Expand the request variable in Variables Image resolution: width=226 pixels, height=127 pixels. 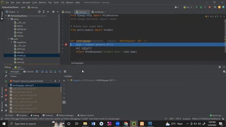[x=68, y=80]
